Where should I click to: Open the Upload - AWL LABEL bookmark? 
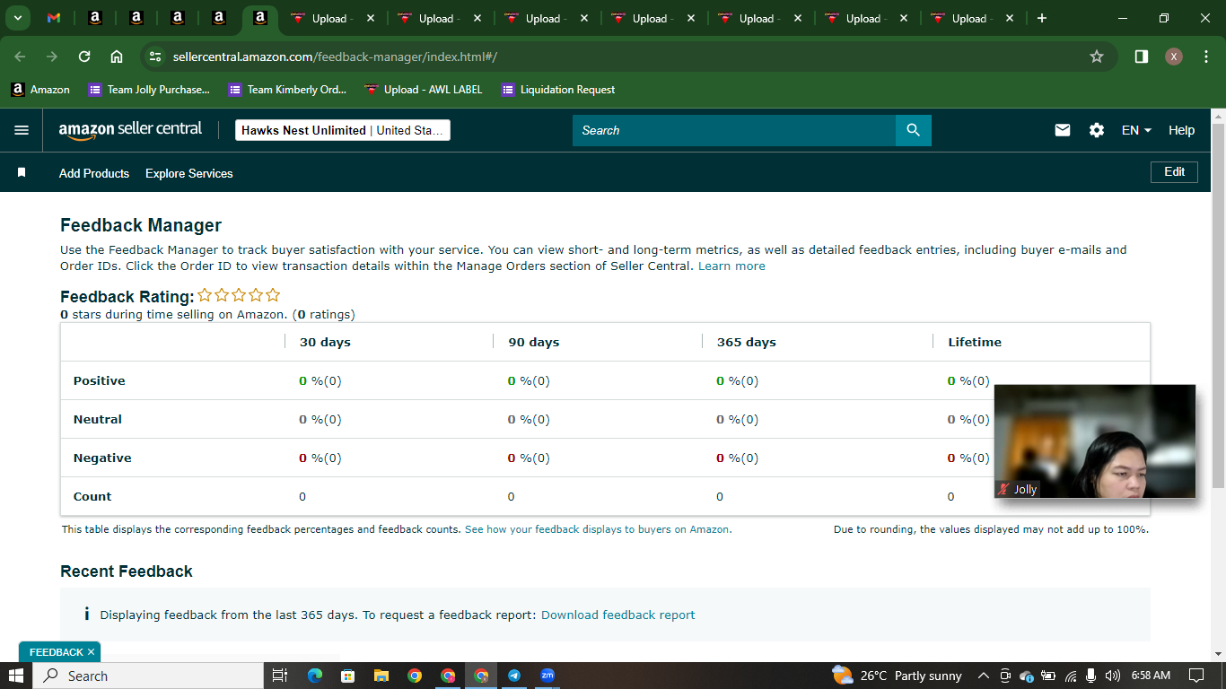coord(424,89)
